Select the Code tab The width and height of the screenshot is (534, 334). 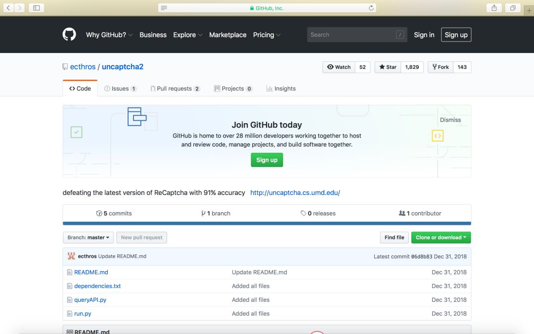[x=80, y=88]
